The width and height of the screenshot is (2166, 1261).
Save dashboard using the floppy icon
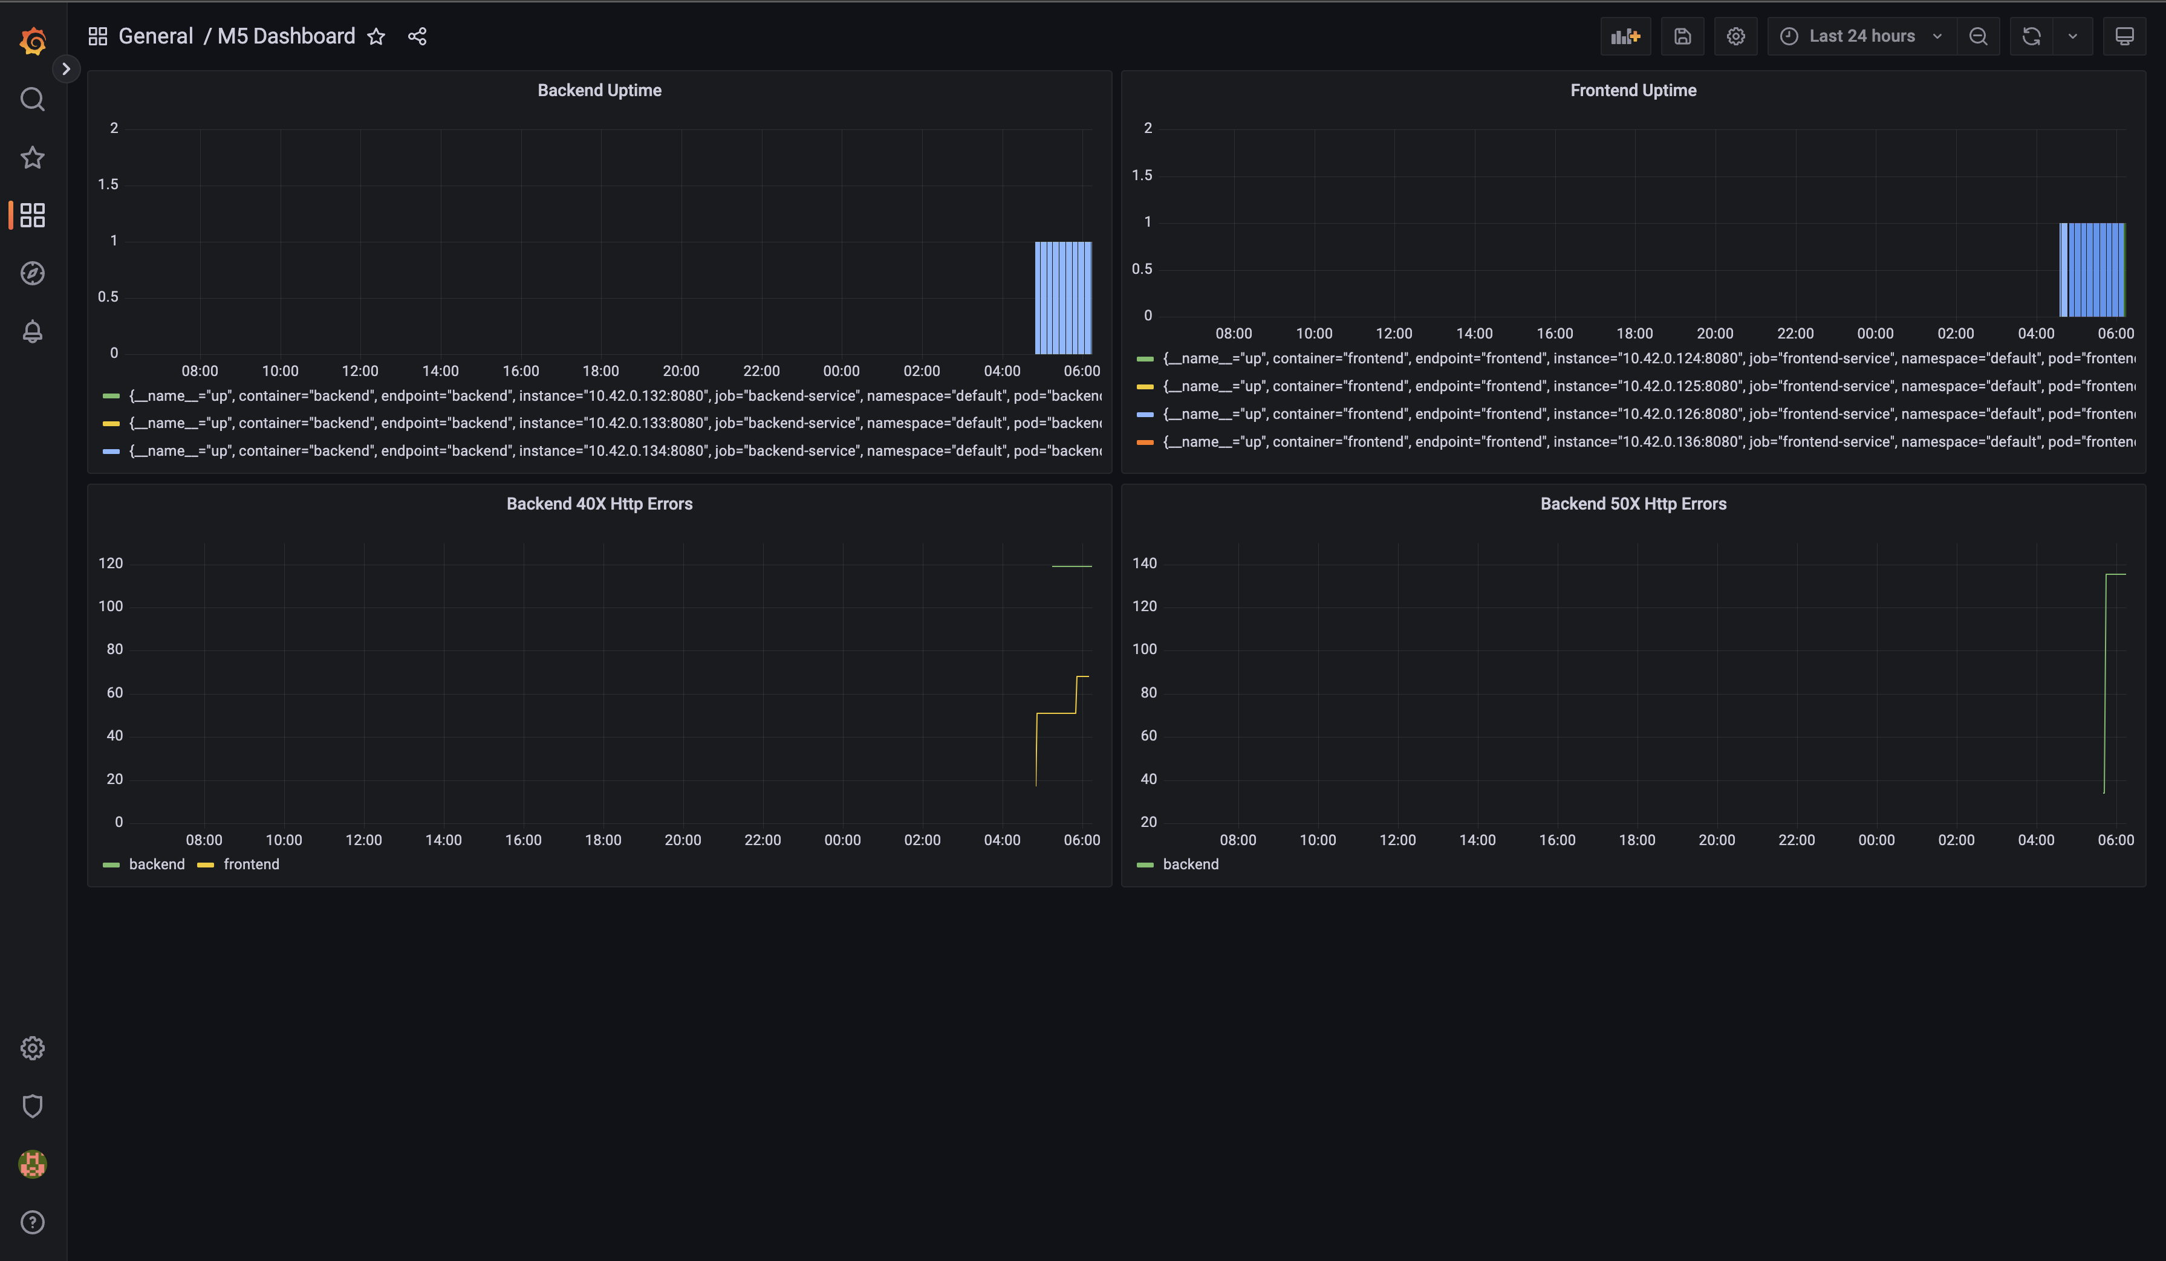(x=1682, y=36)
